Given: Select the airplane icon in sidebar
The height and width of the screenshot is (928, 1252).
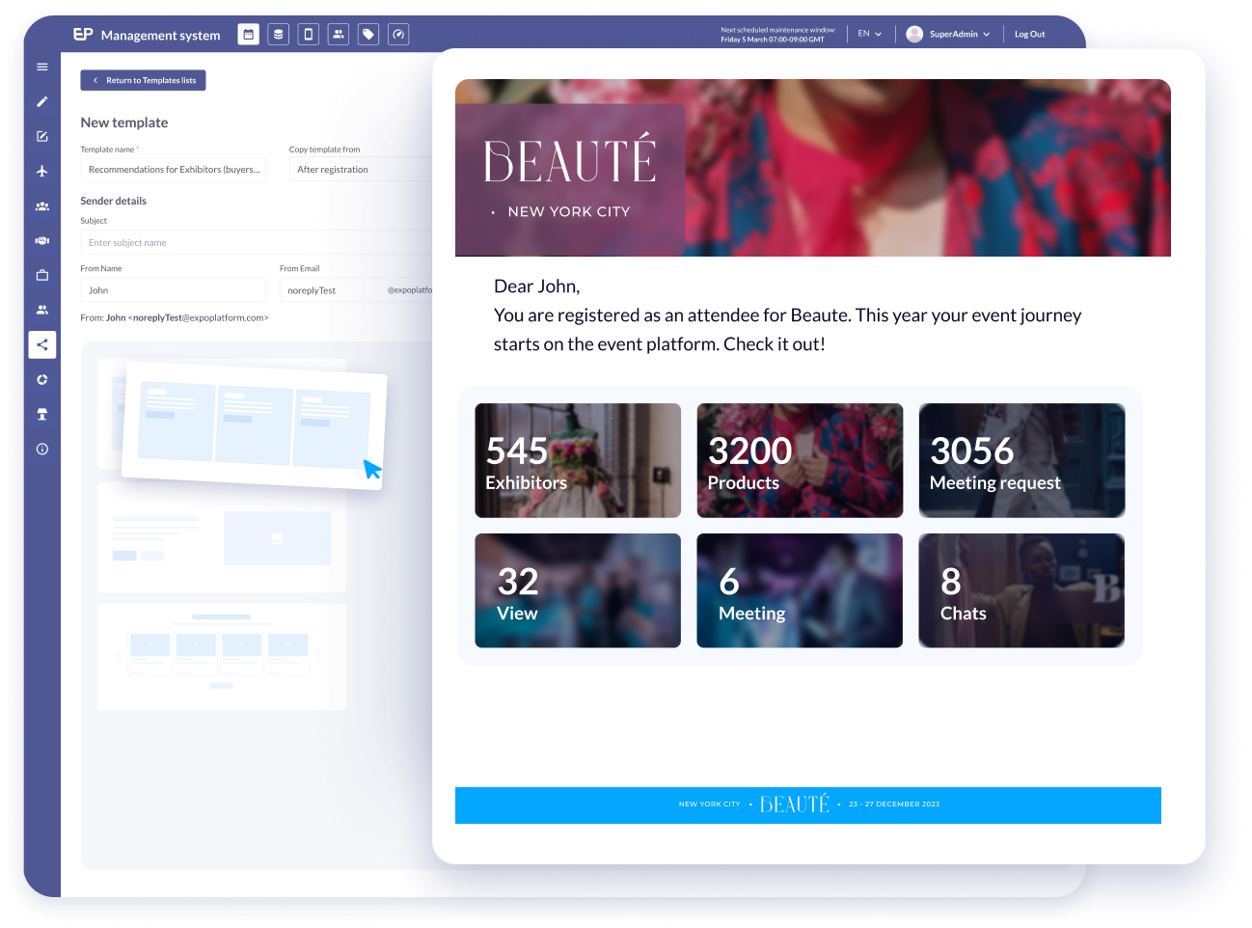Looking at the screenshot, I should click(x=42, y=172).
